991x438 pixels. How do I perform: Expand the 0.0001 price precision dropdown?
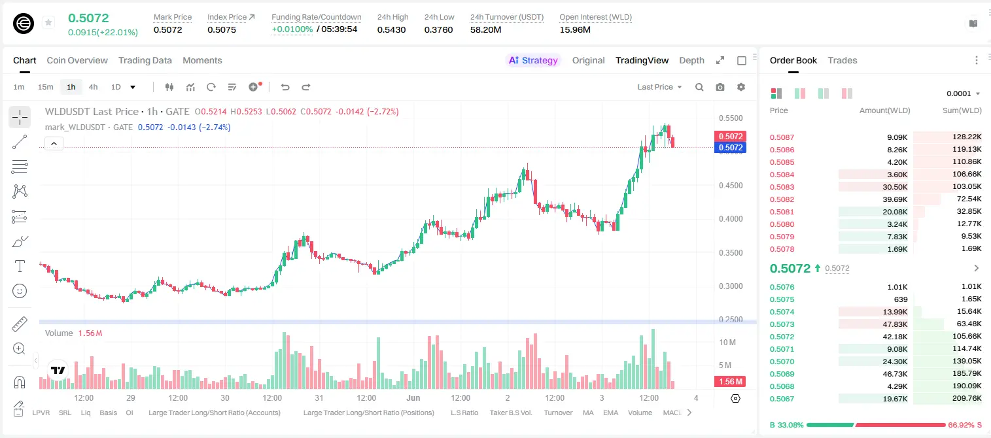pyautogui.click(x=963, y=93)
